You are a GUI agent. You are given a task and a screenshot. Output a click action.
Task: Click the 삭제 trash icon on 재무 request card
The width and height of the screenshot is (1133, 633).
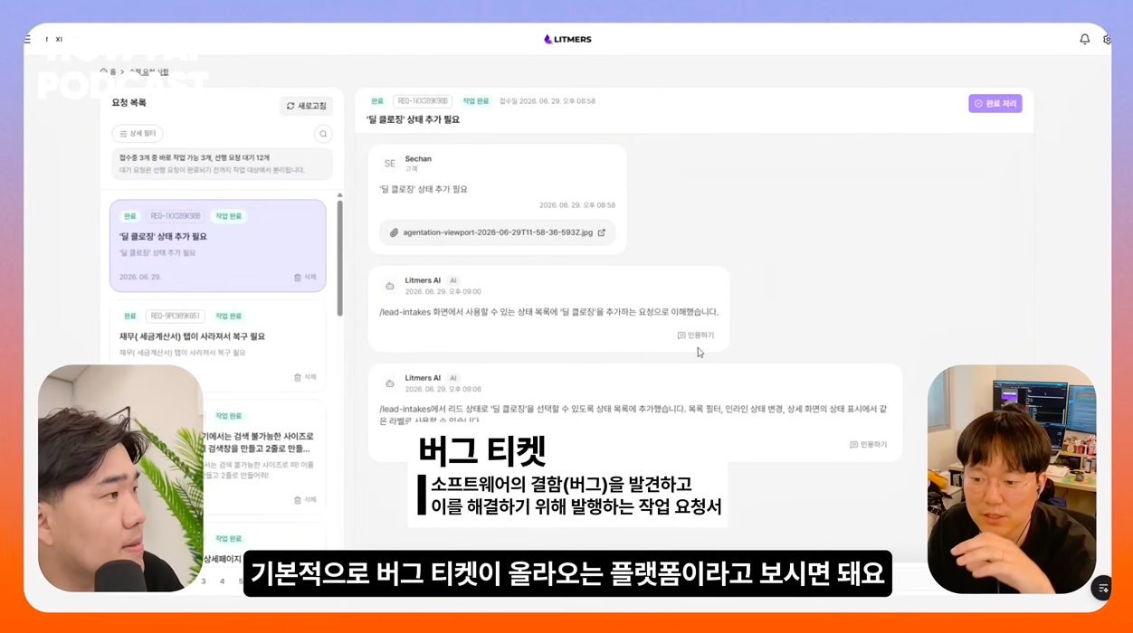click(305, 377)
